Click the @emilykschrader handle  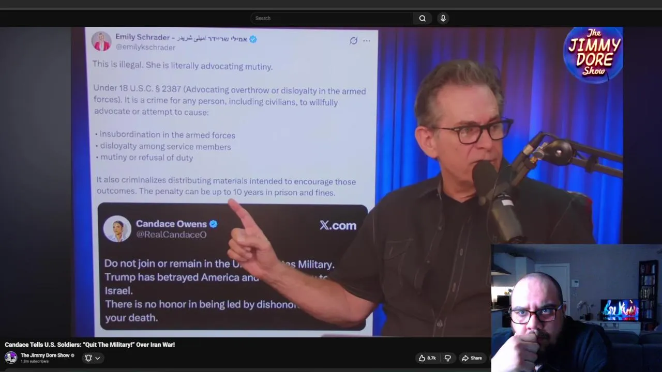pyautogui.click(x=145, y=47)
